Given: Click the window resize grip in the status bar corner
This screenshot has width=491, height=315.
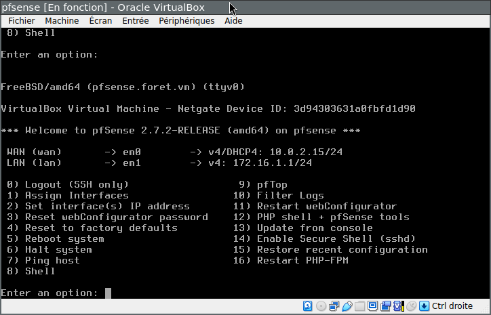Looking at the screenshot, I should coord(486,310).
